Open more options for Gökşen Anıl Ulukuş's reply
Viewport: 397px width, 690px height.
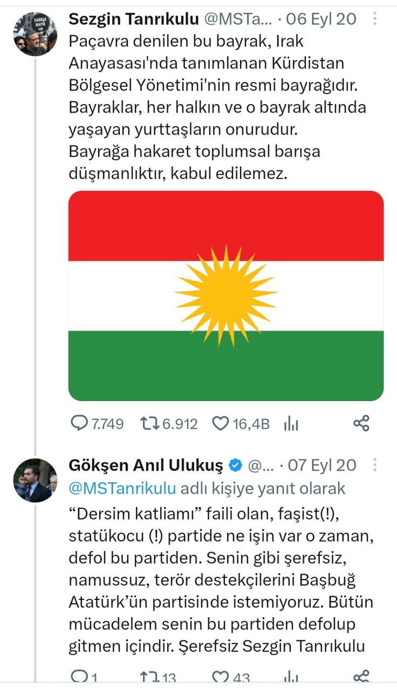[x=375, y=465]
